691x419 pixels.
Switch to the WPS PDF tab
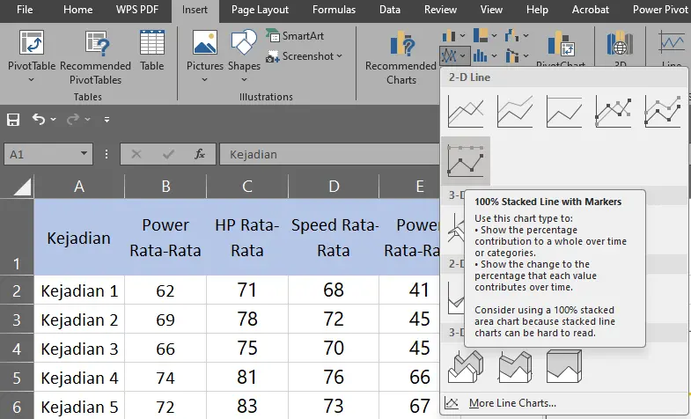point(137,10)
